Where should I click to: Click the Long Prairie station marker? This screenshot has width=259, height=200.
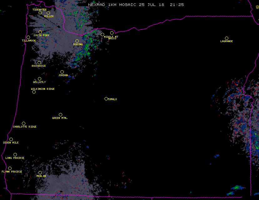pyautogui.click(x=15, y=154)
